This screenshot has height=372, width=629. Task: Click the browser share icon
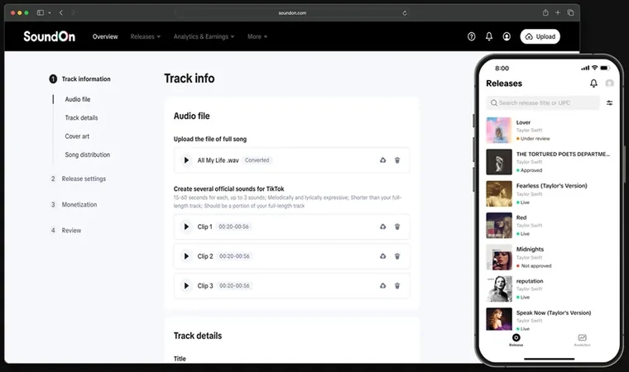545,13
